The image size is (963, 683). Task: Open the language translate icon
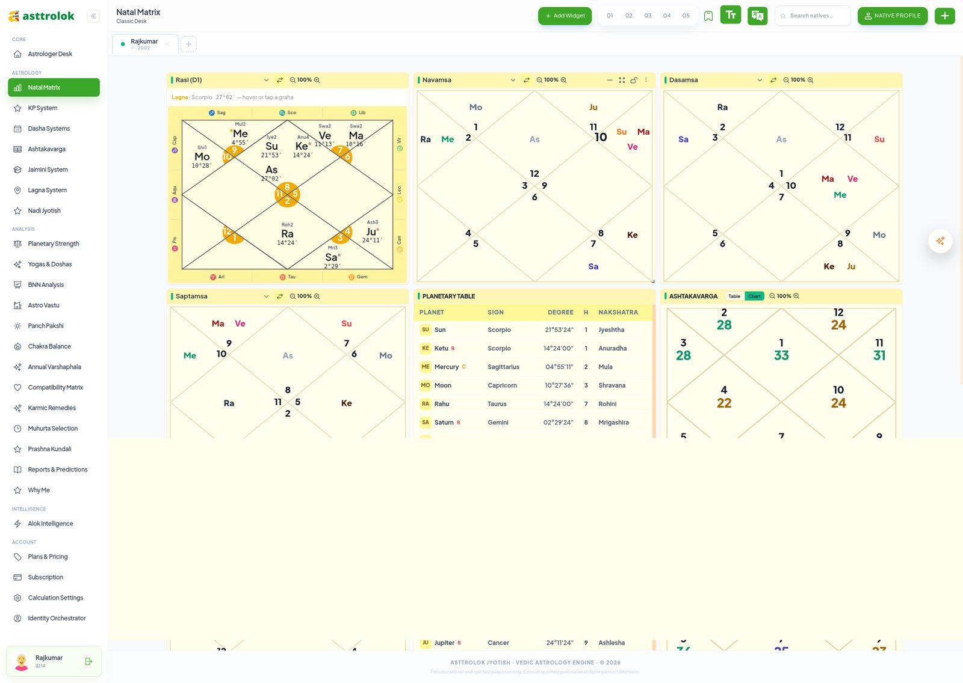(757, 16)
